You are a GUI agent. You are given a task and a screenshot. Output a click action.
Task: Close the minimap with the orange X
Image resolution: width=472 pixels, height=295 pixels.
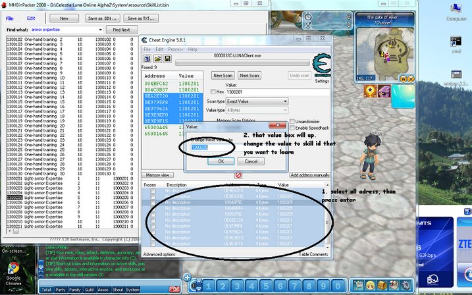pyautogui.click(x=411, y=79)
